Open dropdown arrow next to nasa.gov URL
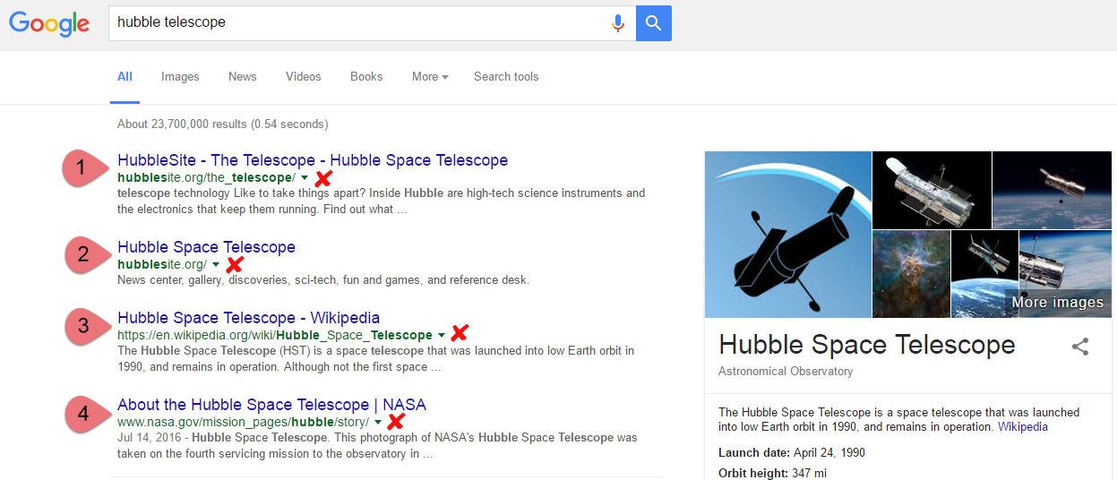 [378, 422]
